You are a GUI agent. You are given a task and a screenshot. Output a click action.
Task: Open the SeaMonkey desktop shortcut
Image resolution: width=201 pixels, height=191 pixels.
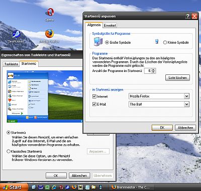pos(16,37)
